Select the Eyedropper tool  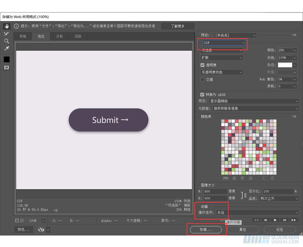6,48
